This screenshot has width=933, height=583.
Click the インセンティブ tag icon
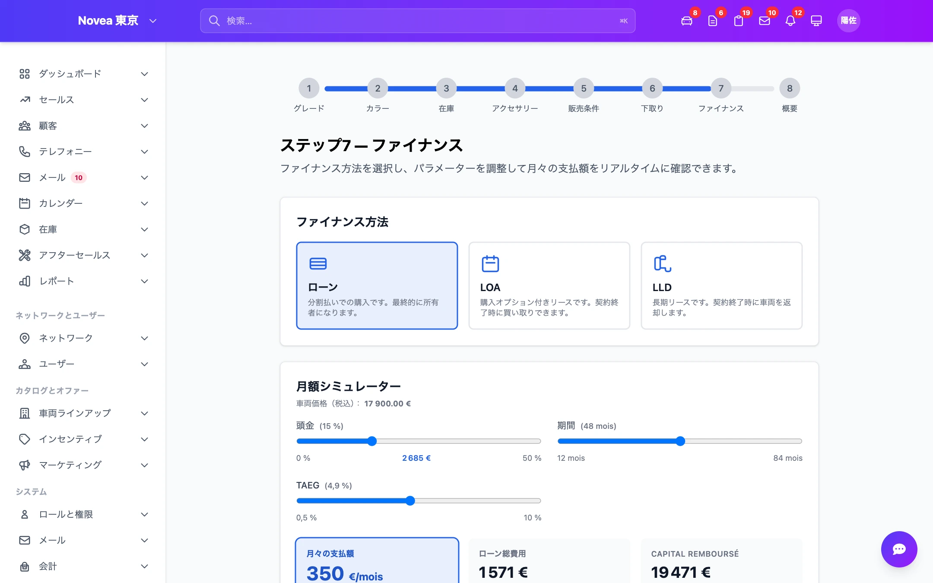(25, 439)
